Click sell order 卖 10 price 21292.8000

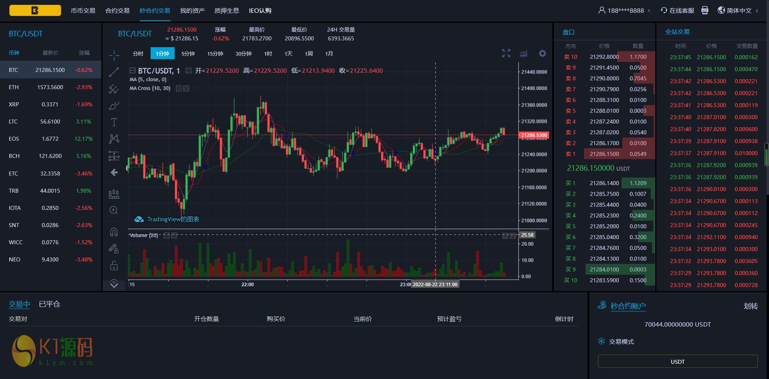tap(605, 57)
